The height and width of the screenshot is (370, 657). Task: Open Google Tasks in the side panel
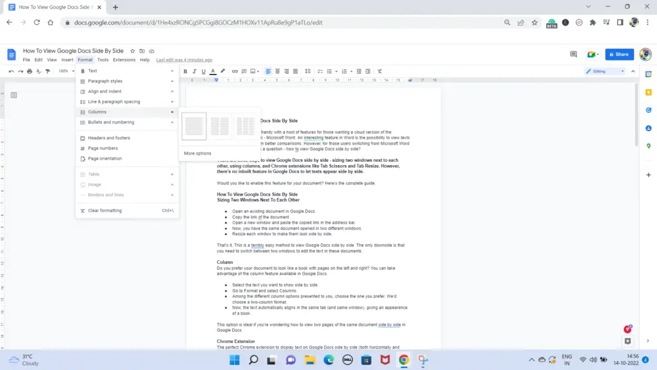click(649, 110)
